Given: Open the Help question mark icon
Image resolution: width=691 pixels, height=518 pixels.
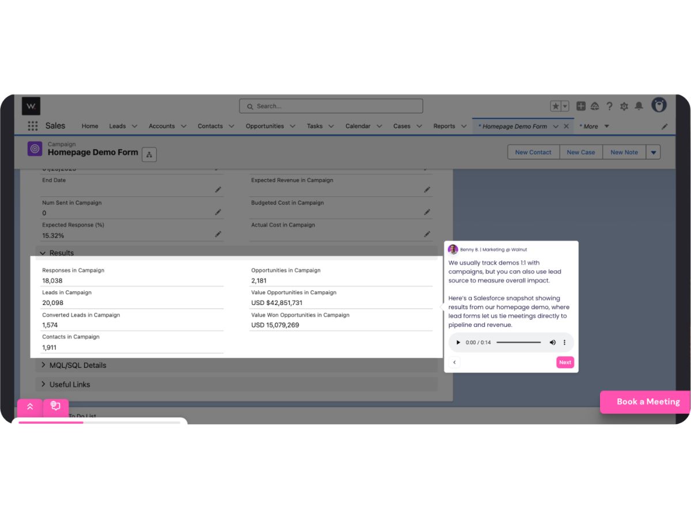Looking at the screenshot, I should pyautogui.click(x=609, y=106).
